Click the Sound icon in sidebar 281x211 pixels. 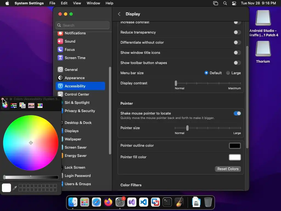pyautogui.click(x=60, y=41)
